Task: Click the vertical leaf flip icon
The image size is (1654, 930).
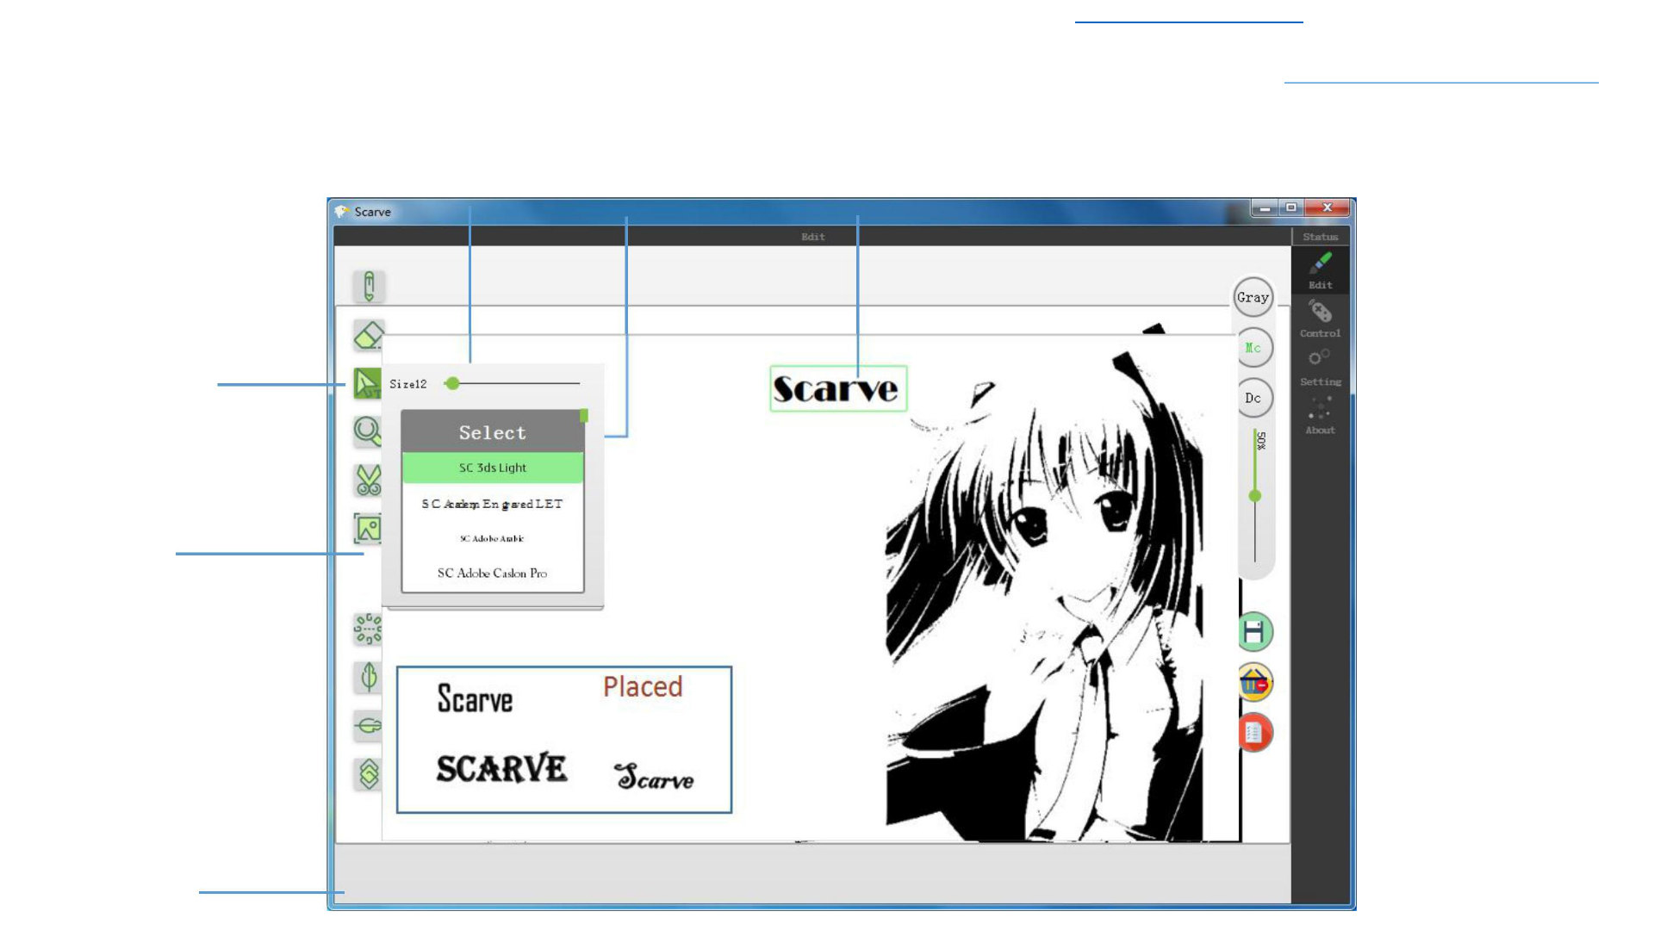Action: tap(369, 678)
